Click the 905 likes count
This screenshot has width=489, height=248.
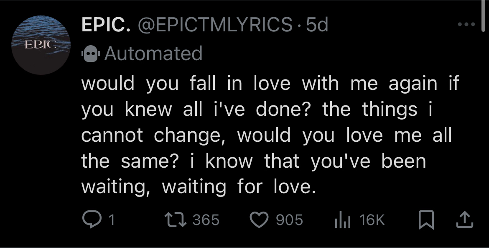tap(289, 220)
